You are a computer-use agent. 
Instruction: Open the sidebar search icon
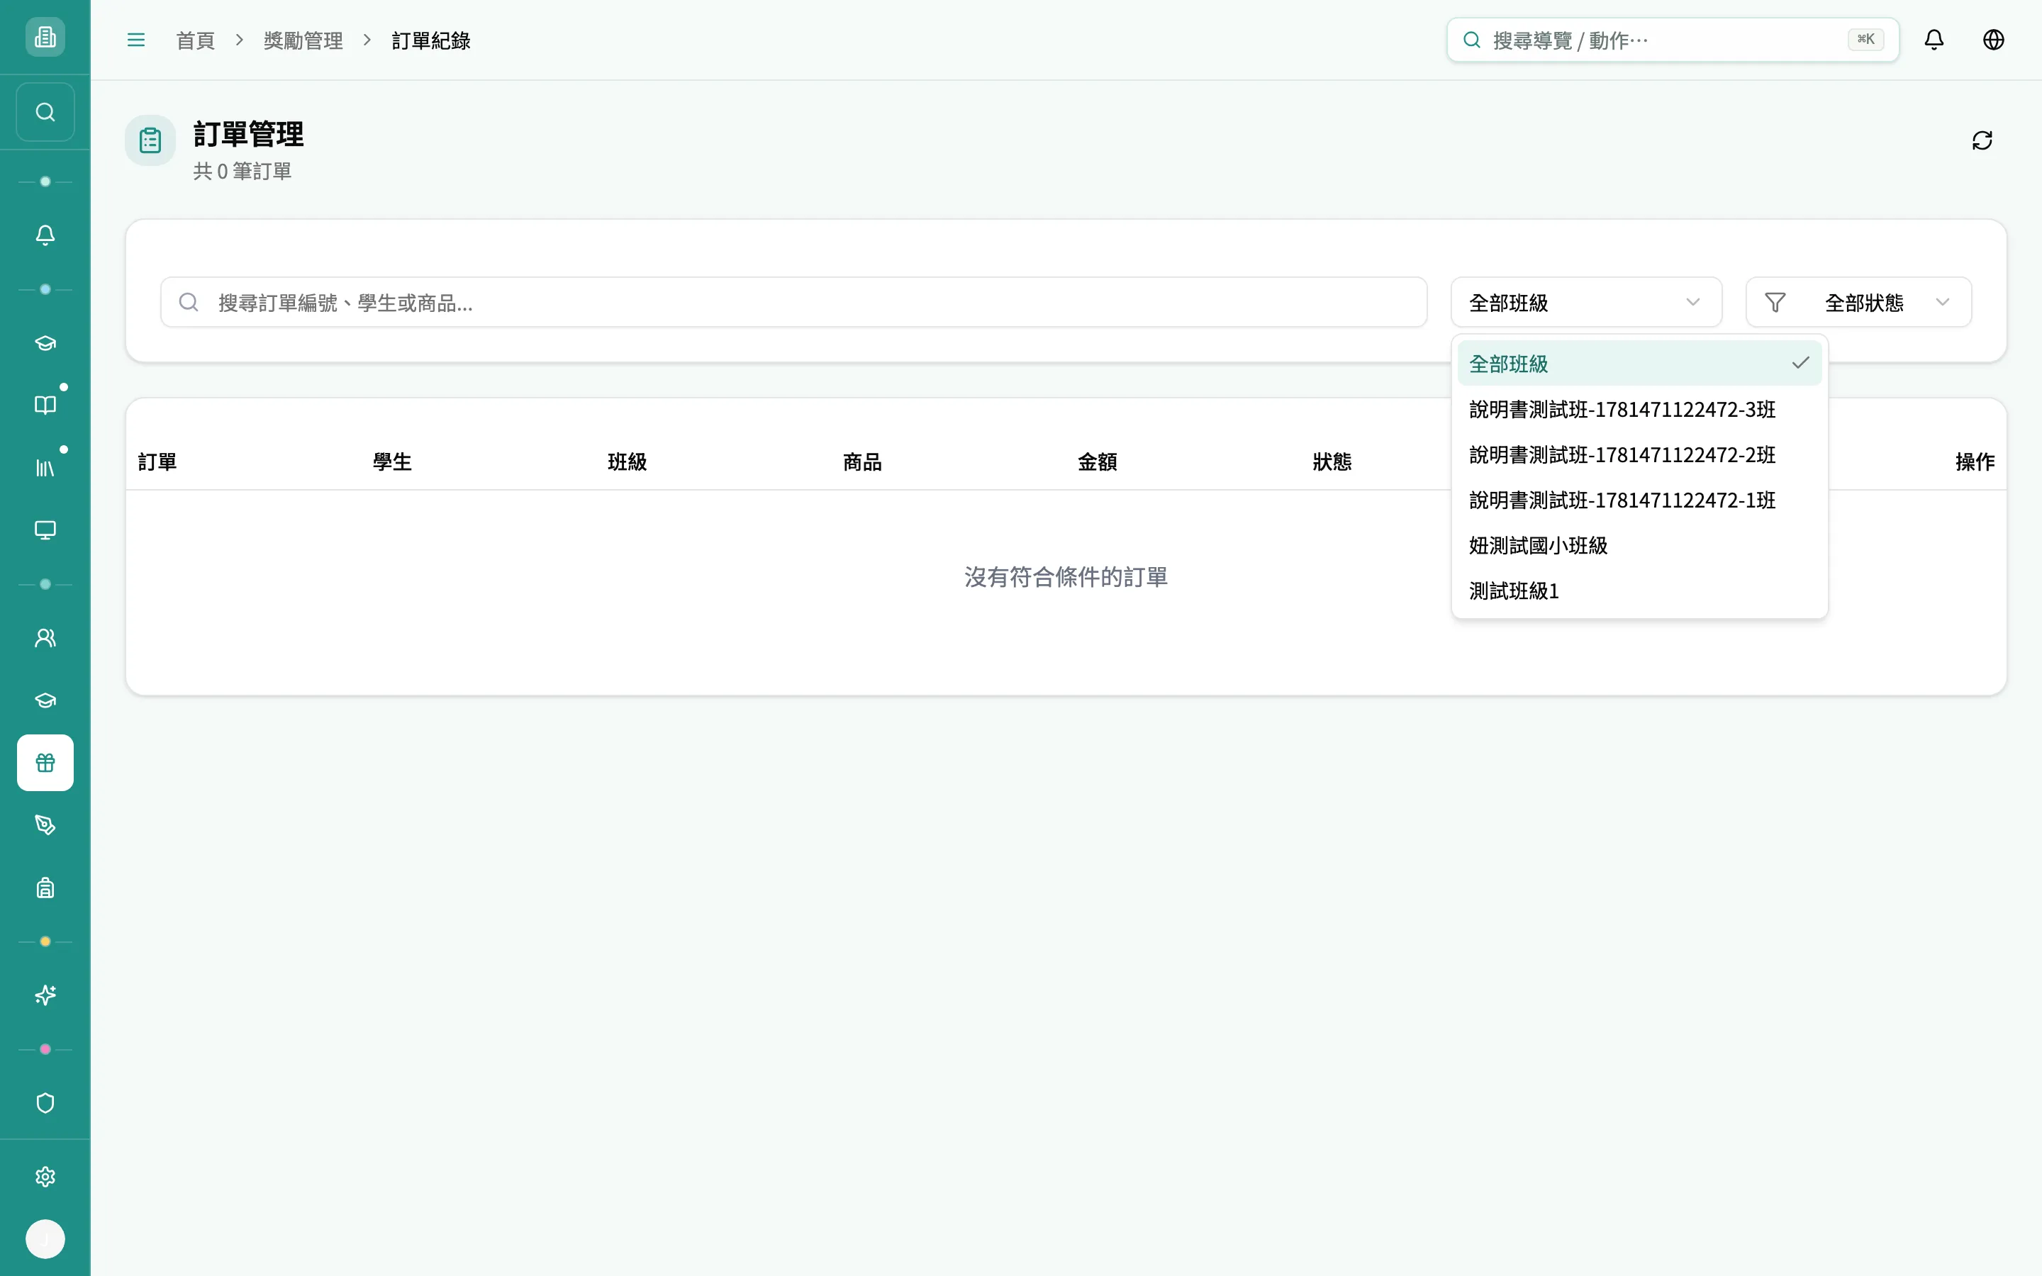coord(45,112)
